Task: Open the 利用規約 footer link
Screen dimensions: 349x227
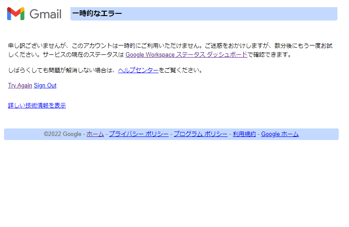Action: [244, 134]
